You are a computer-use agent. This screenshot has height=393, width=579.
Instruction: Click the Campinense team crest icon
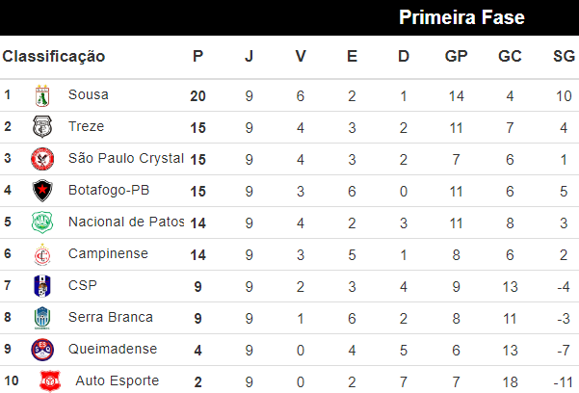[41, 254]
